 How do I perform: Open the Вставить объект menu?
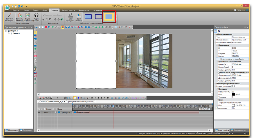pyautogui.click(x=19, y=17)
